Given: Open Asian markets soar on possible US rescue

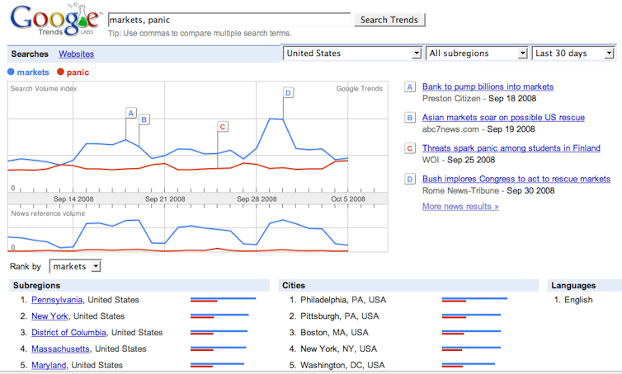Looking at the screenshot, I should pos(503,118).
